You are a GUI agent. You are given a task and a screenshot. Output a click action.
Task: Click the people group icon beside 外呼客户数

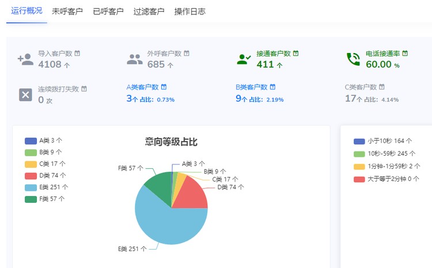coord(134,59)
